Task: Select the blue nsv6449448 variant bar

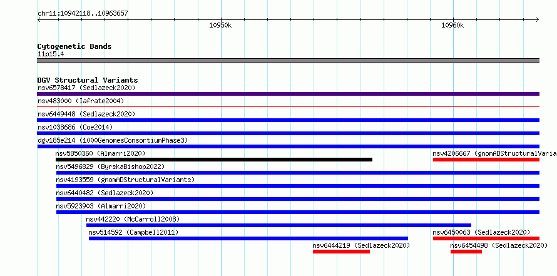Action: pyautogui.click(x=288, y=120)
